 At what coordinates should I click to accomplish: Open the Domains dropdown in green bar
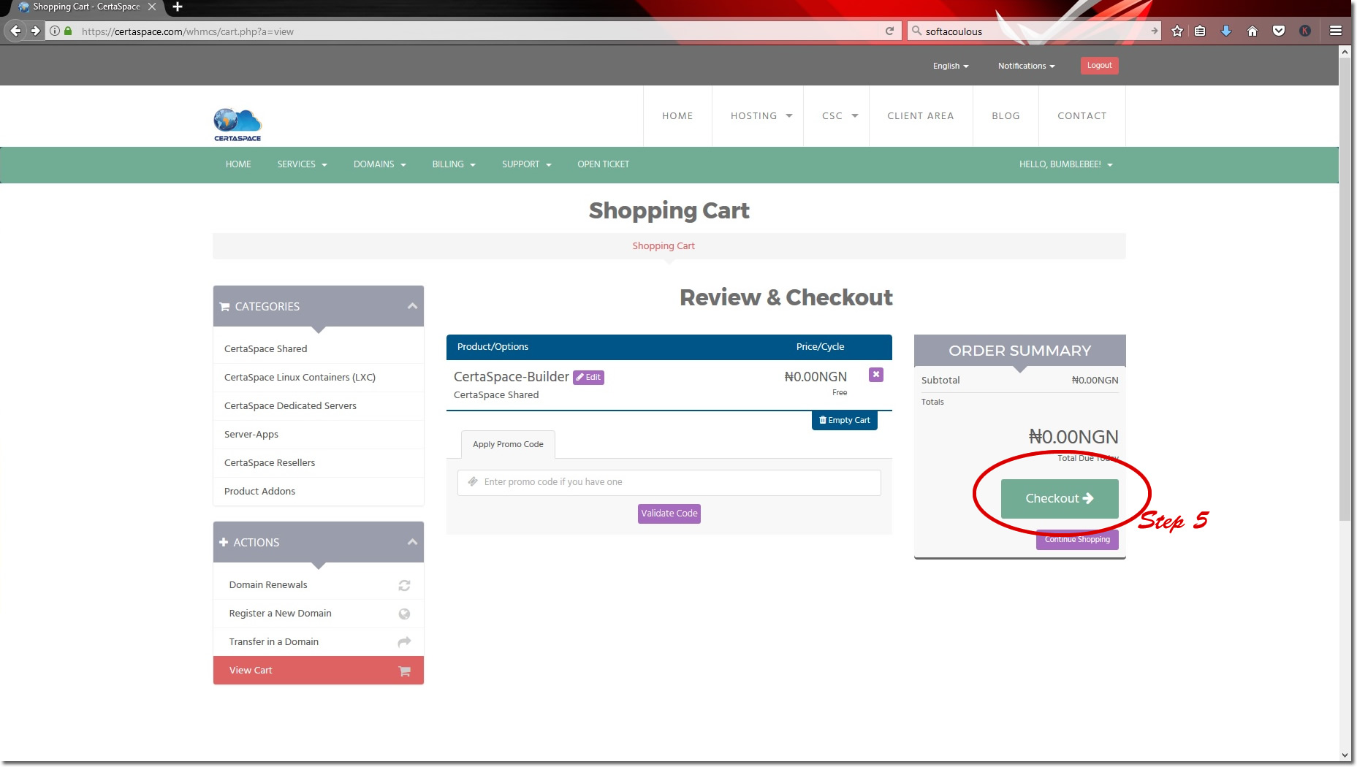coord(380,164)
